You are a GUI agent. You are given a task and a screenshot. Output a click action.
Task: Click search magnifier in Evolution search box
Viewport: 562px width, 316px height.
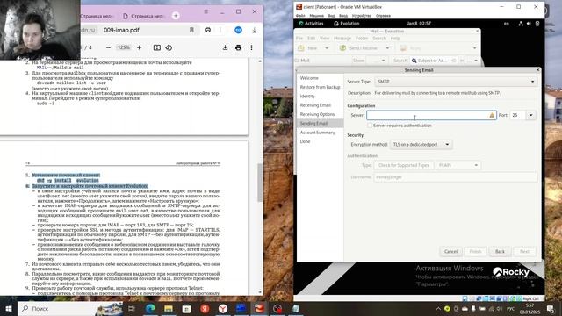[x=414, y=61]
